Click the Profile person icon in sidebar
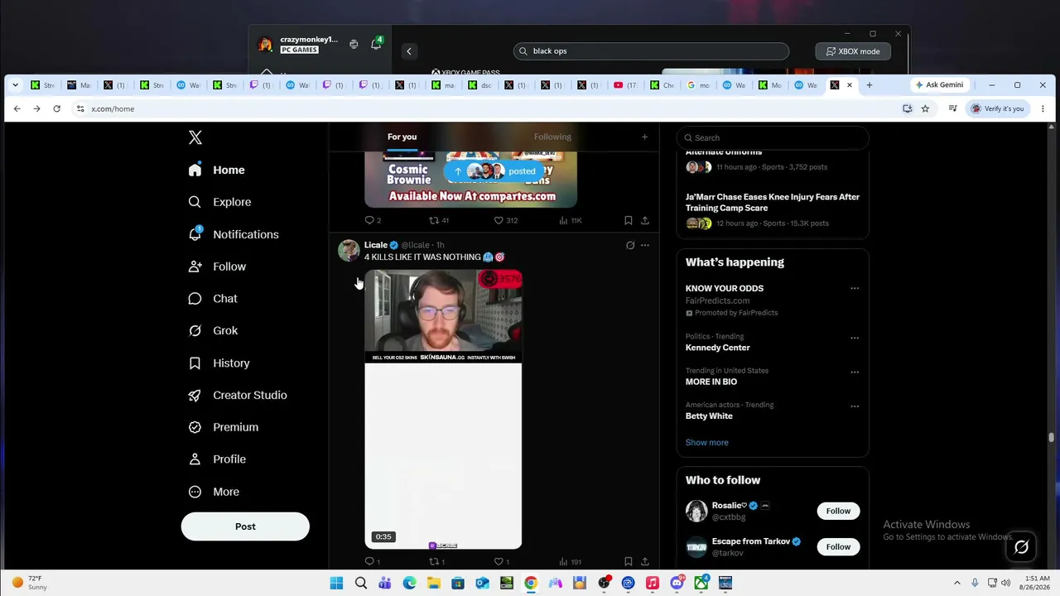 pyautogui.click(x=195, y=459)
